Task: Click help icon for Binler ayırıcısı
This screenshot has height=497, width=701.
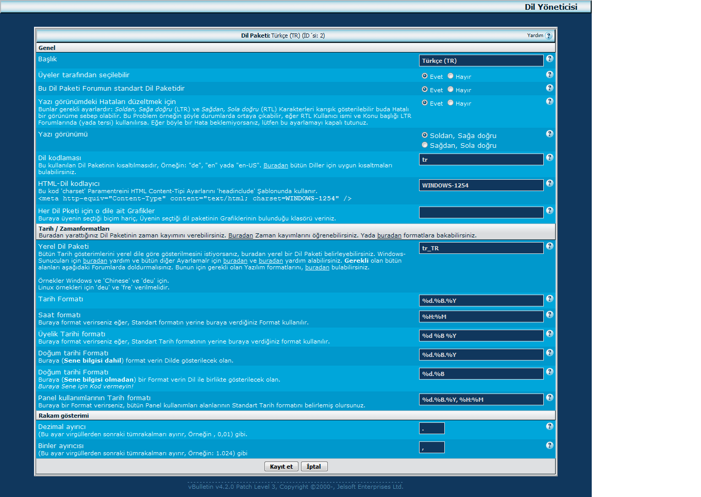Action: 549,445
